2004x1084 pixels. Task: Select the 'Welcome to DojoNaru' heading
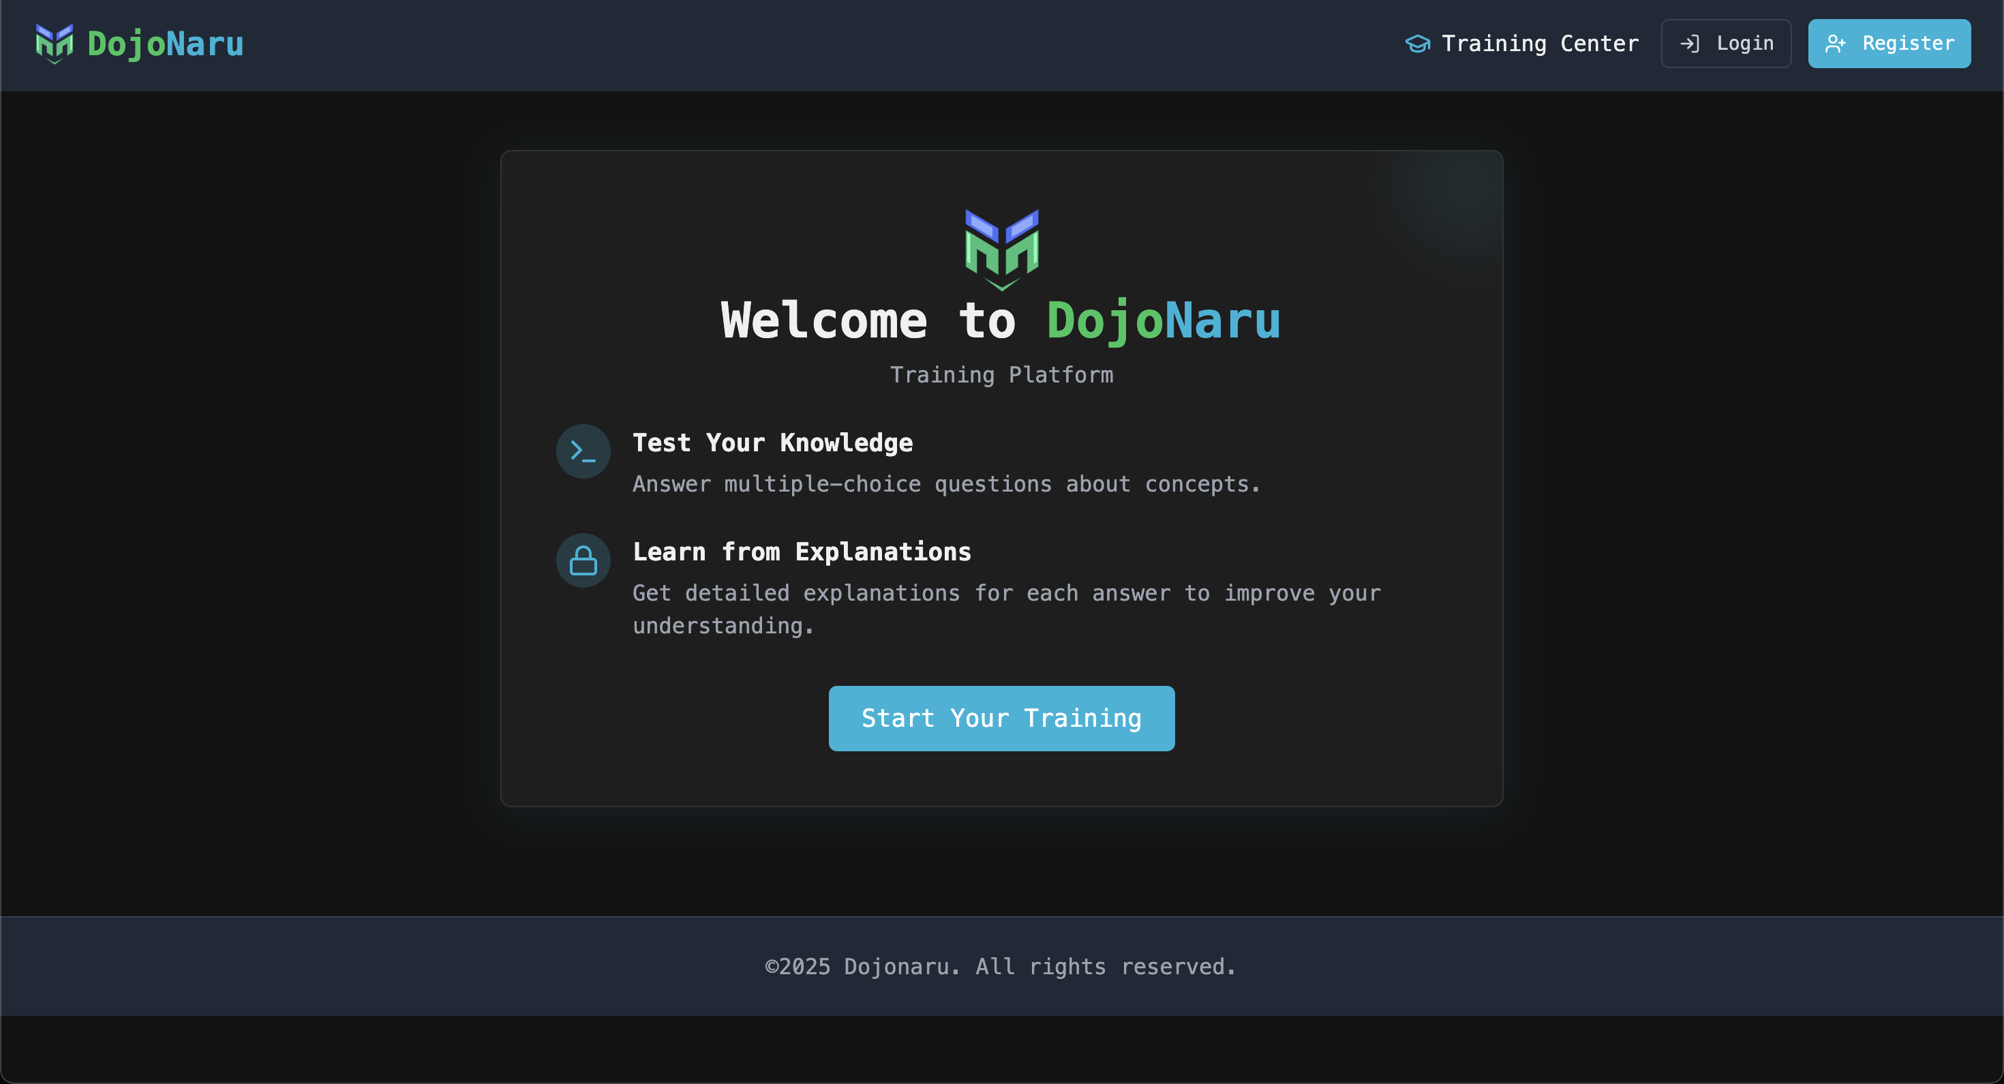point(1001,320)
